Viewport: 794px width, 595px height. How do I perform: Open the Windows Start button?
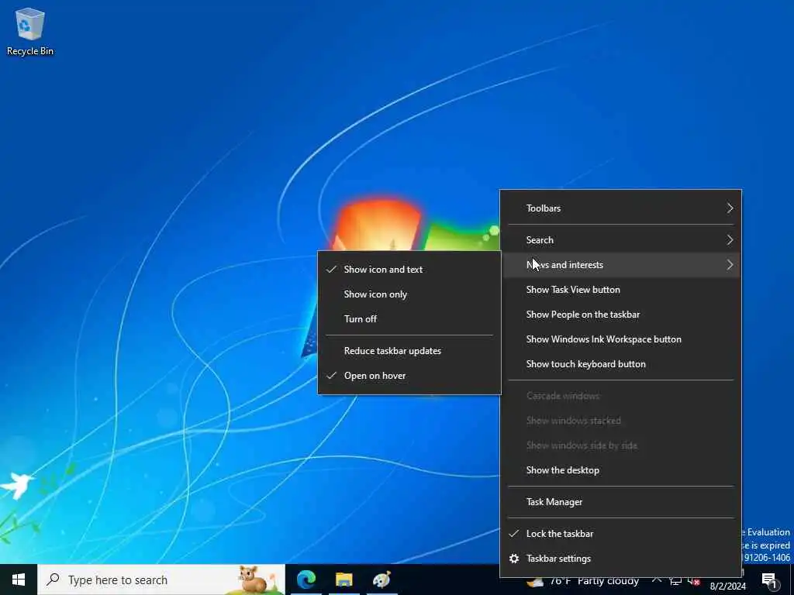coord(19,580)
